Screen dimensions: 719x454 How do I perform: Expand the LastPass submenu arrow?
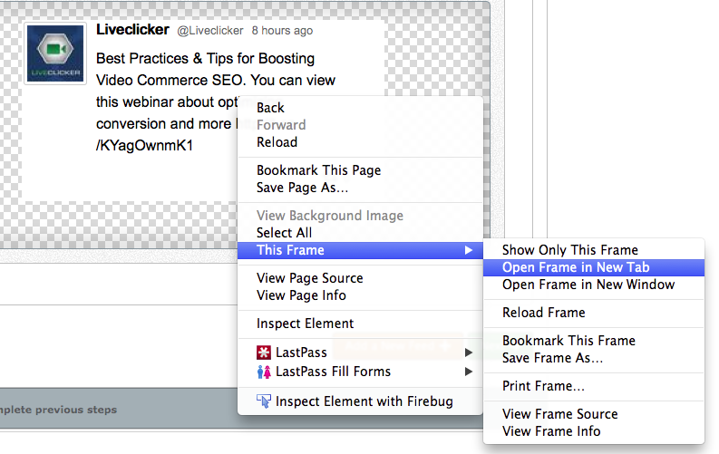pos(468,352)
